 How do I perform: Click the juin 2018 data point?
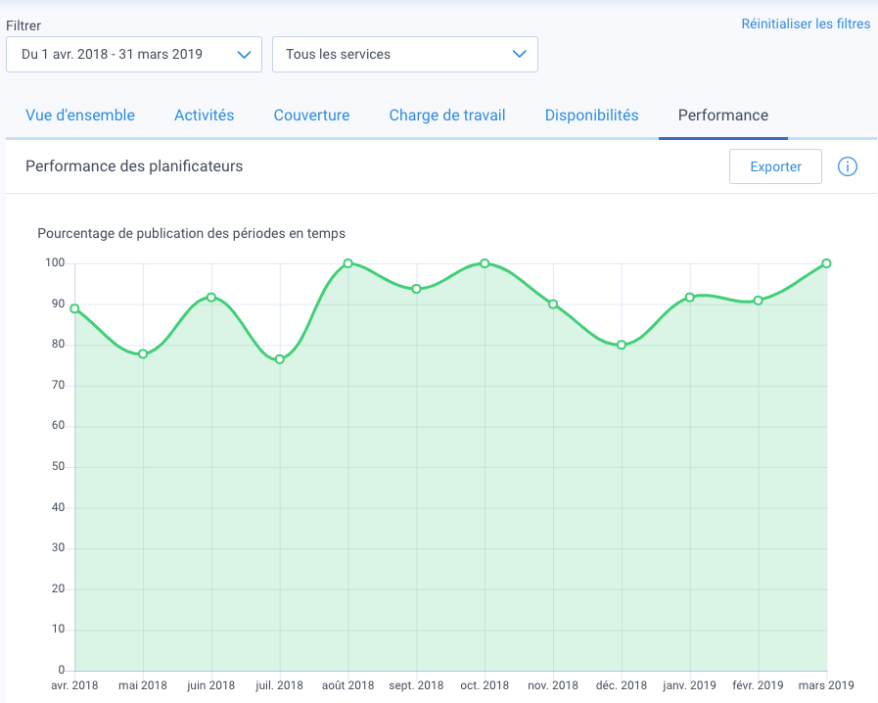pos(211,298)
